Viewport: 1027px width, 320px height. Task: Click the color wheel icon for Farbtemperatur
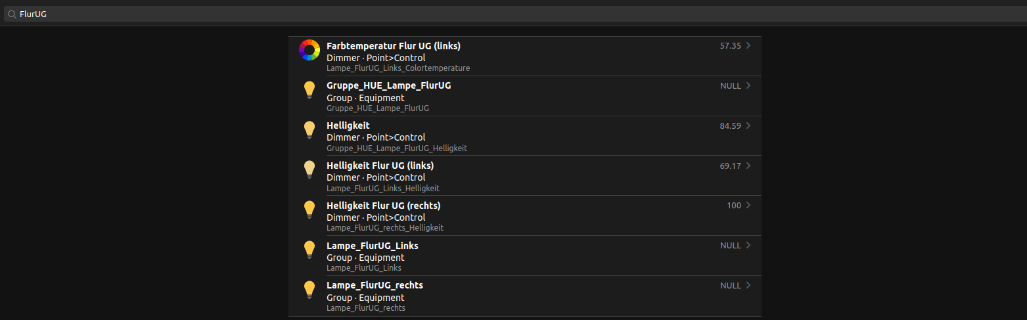[x=309, y=50]
